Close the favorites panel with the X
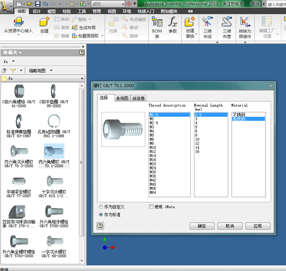286x271 pixels. [83, 47]
